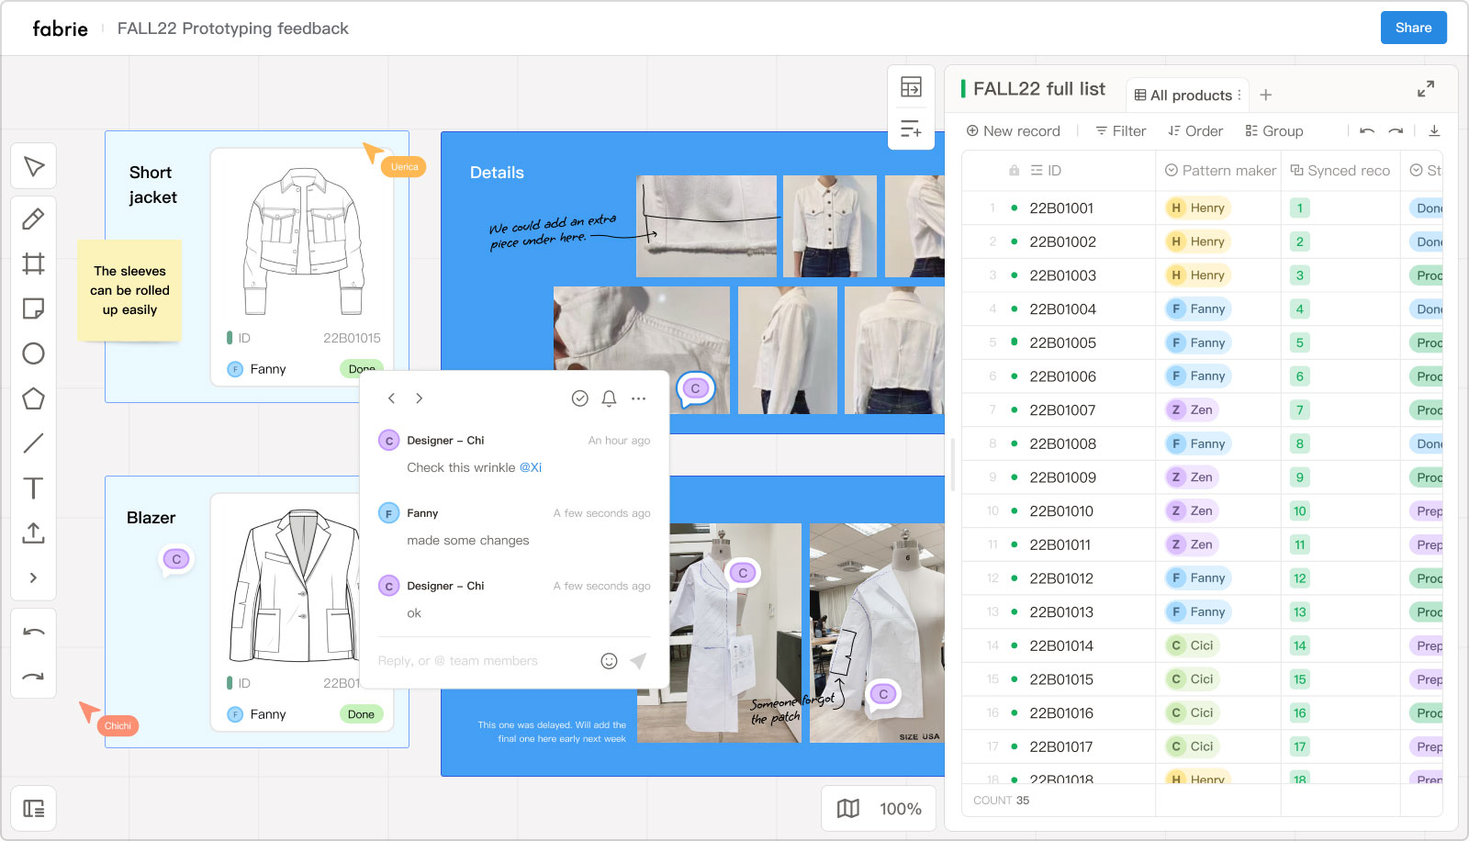Open the Group options menu
1469x841 pixels.
[x=1273, y=131]
